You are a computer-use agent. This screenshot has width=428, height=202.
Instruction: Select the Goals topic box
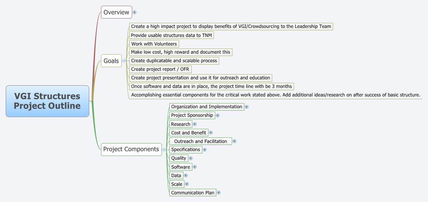pos(111,61)
